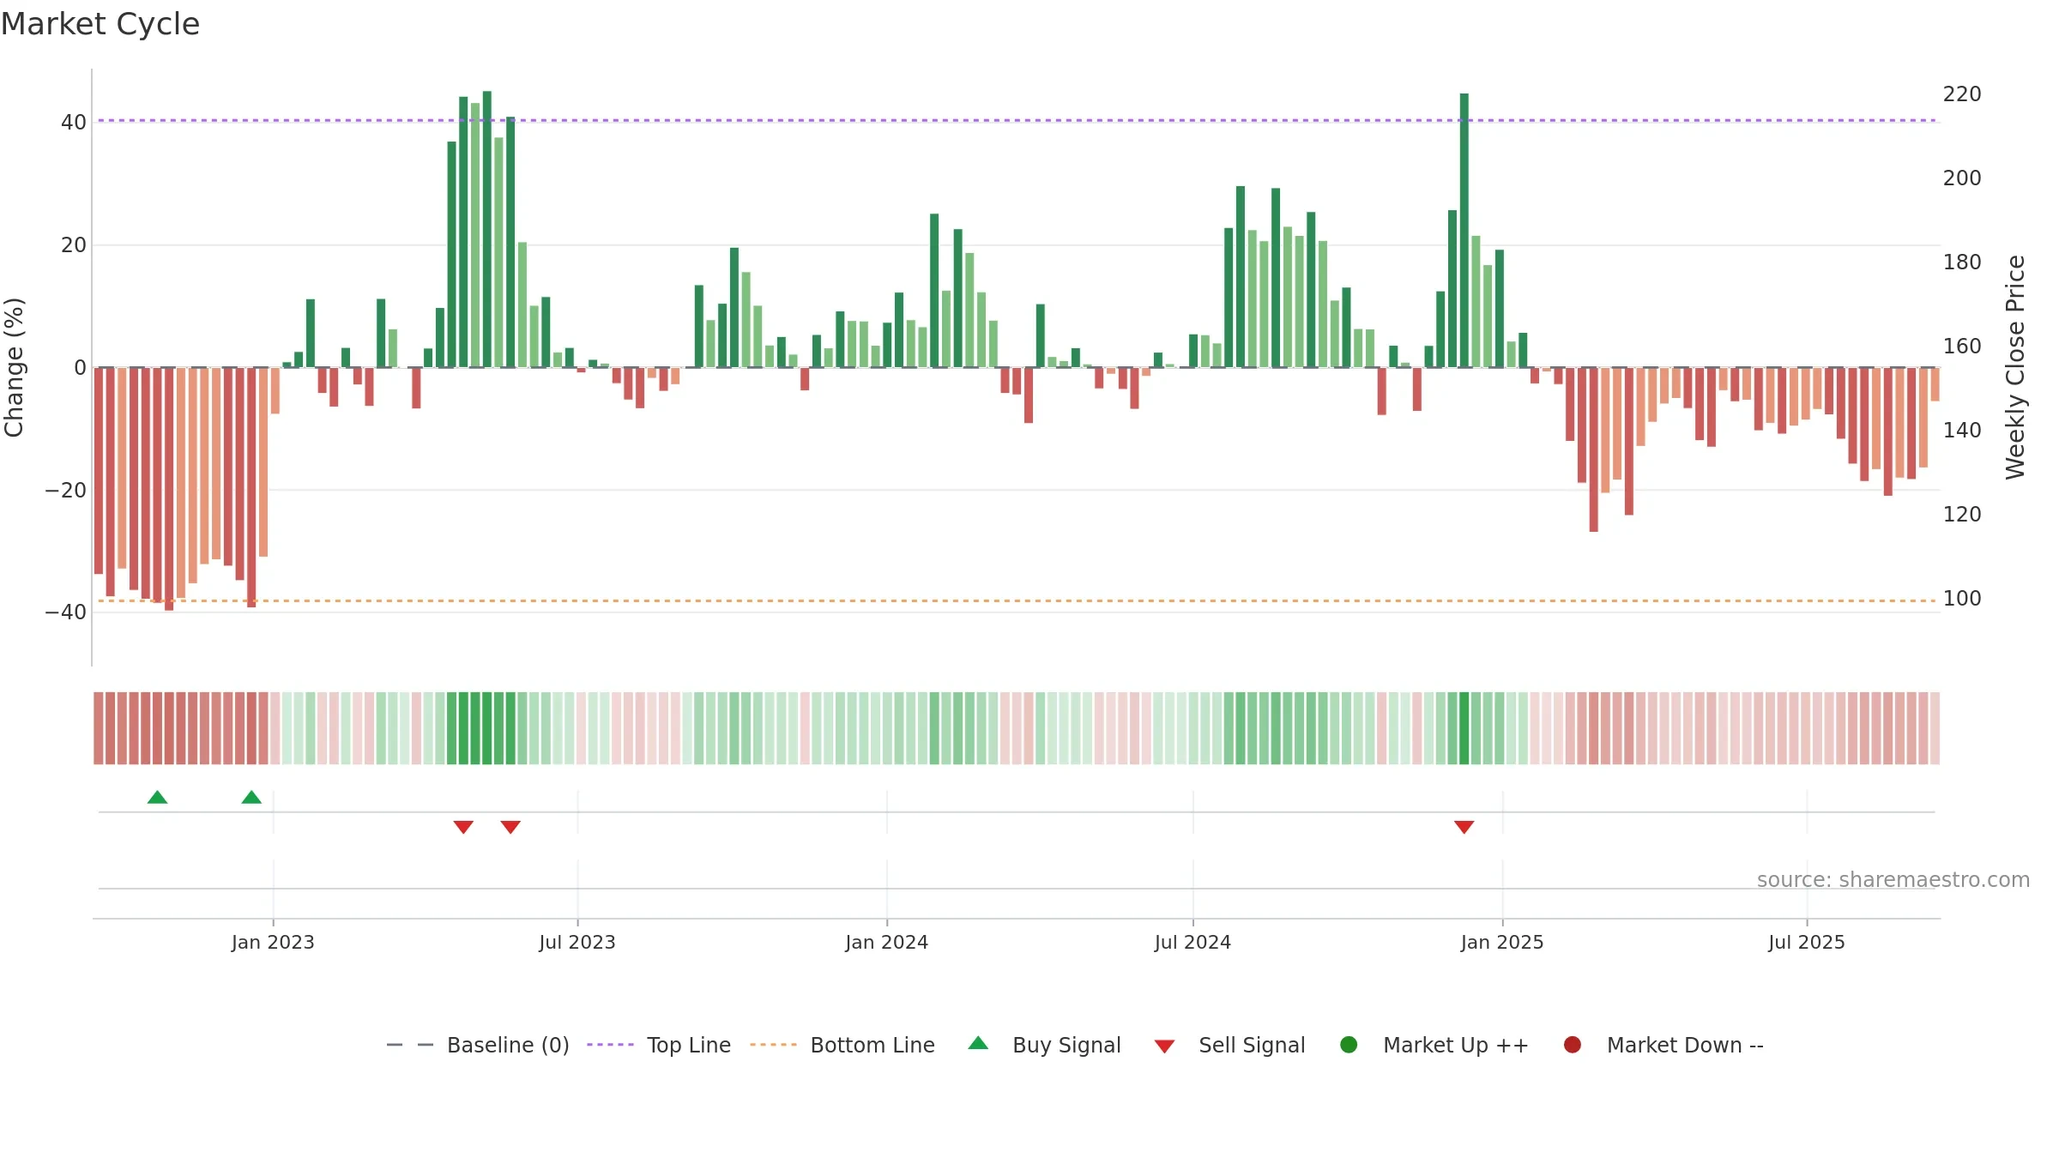Click the Change (%) axis label

pos(14,367)
